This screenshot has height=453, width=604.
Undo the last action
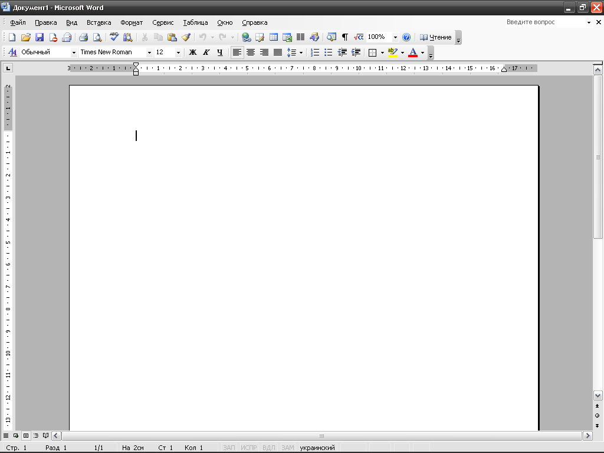coord(203,37)
